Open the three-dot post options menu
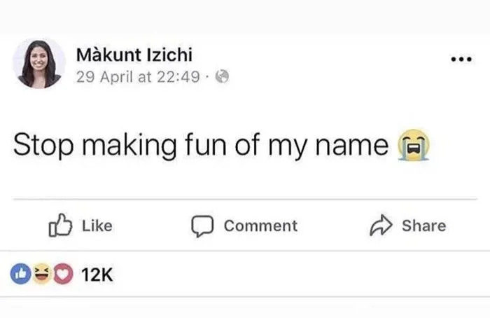 (461, 59)
